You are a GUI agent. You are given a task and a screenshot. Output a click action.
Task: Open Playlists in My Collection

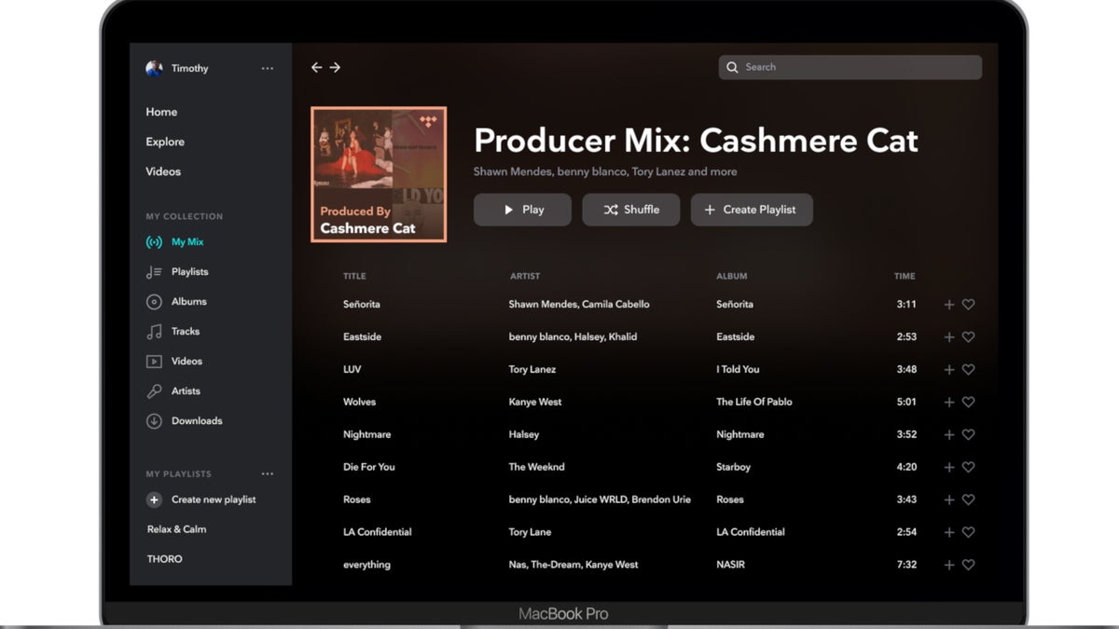[177, 271]
